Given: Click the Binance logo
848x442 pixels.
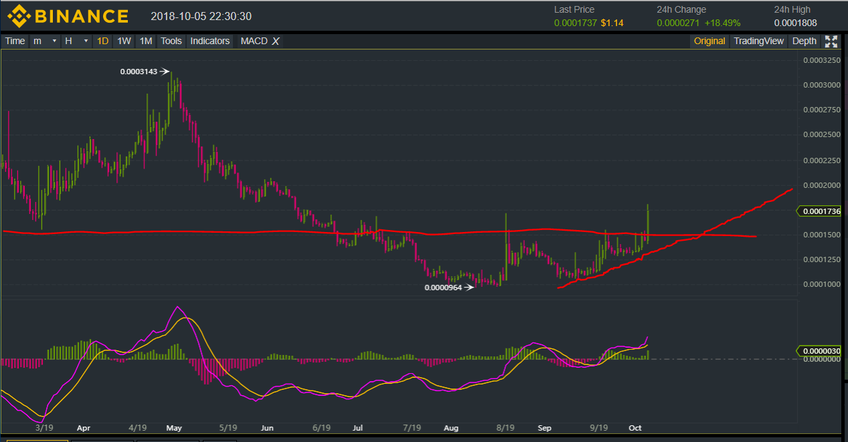Looking at the screenshot, I should click(68, 16).
